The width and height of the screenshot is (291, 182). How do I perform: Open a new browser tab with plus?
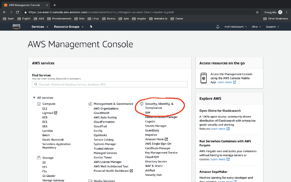(x=55, y=5)
